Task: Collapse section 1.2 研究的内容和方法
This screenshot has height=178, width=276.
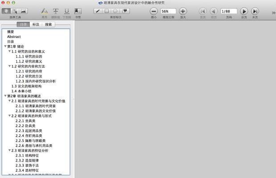Action: pyautogui.click(x=9, y=66)
